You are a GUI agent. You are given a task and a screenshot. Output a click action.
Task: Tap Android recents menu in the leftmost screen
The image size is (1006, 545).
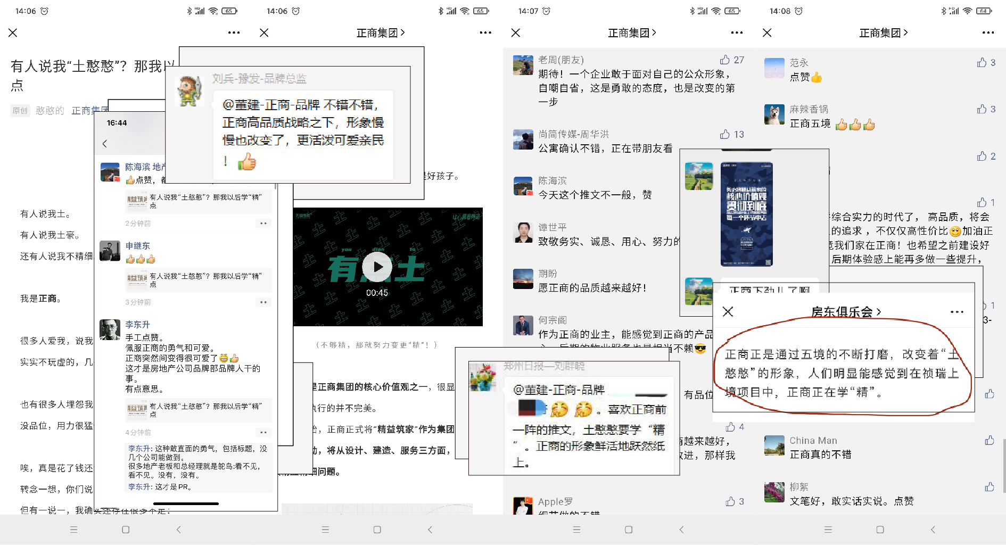(74, 530)
